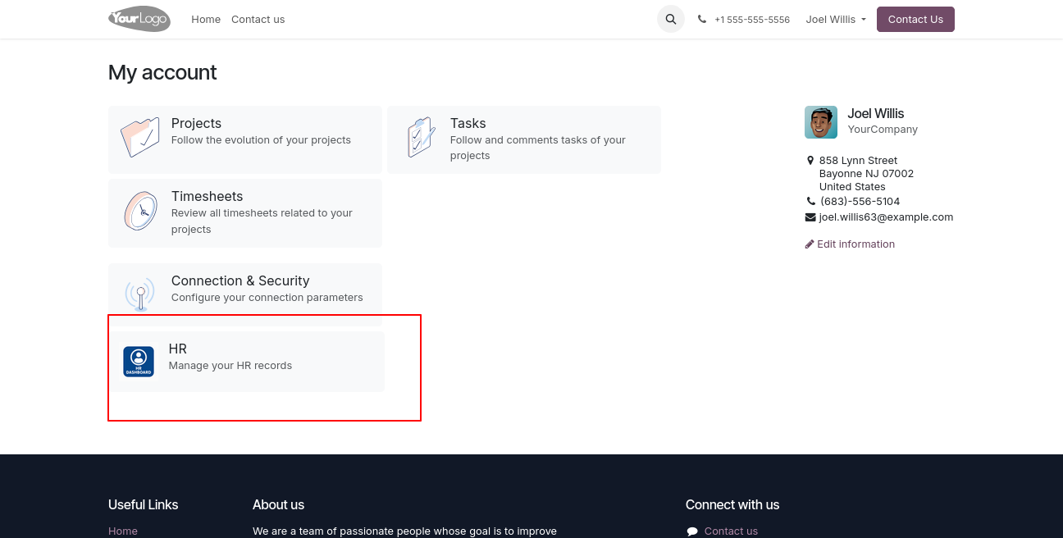
Task: Click the Timesheets clock icon
Action: [140, 212]
